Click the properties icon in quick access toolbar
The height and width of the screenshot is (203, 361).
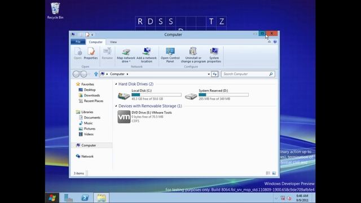point(87,34)
